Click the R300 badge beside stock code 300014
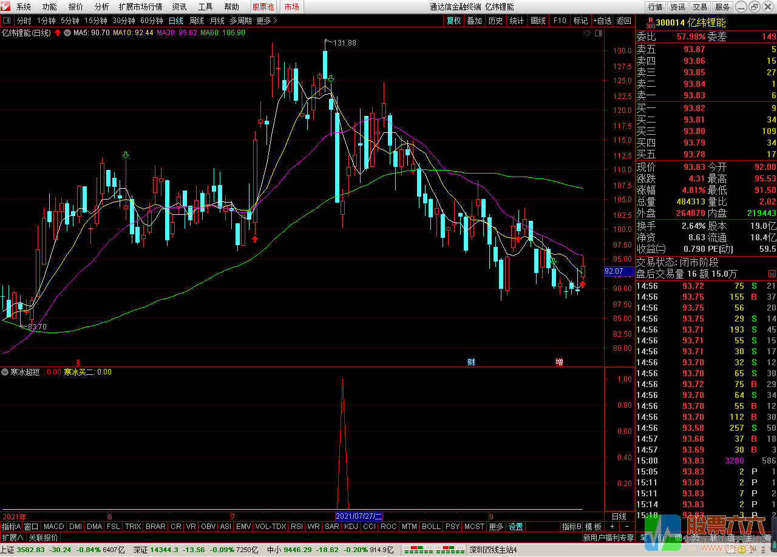 (651, 23)
